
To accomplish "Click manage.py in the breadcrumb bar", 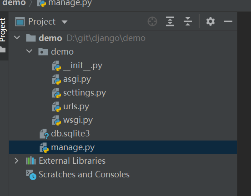I will (70, 3).
